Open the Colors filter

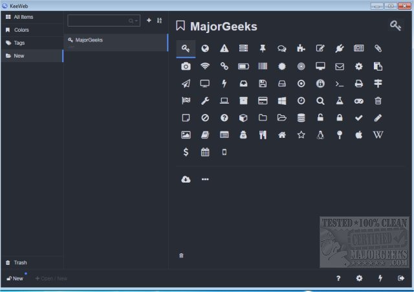coord(32,30)
